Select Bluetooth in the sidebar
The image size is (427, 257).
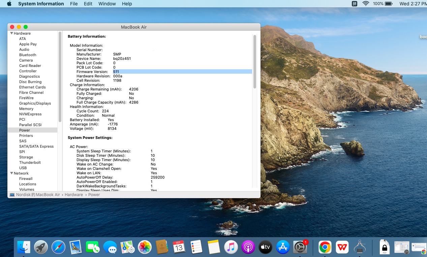tap(28, 55)
